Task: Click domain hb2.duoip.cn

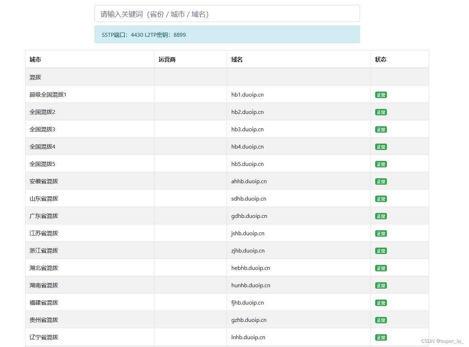Action: (247, 112)
